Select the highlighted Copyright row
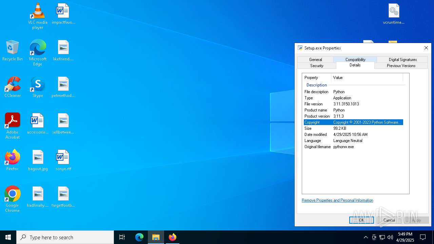Image resolution: width=434 pixels, height=244 pixels. click(x=353, y=122)
